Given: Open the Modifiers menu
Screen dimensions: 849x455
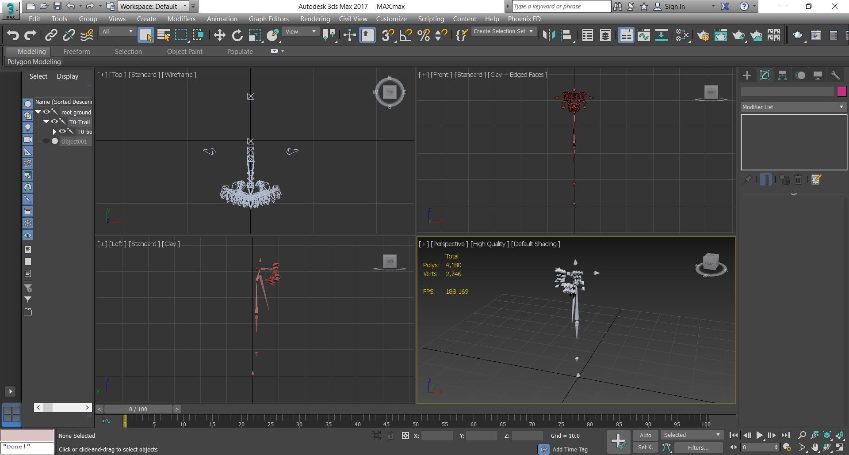Looking at the screenshot, I should (181, 19).
